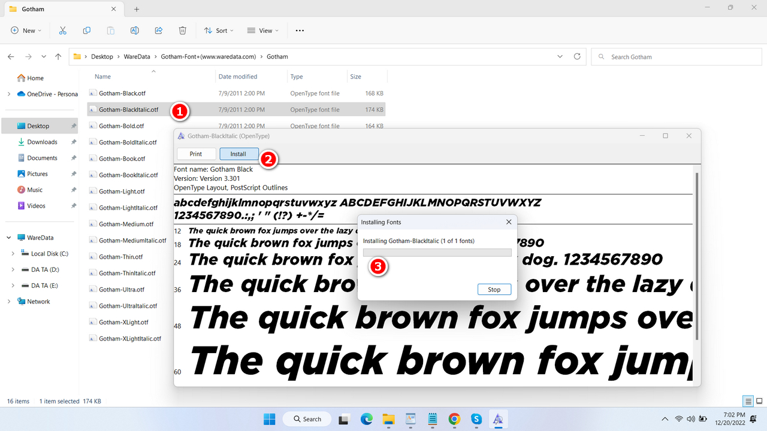Open Skype from the taskbar
767x431 pixels.
[x=476, y=418]
